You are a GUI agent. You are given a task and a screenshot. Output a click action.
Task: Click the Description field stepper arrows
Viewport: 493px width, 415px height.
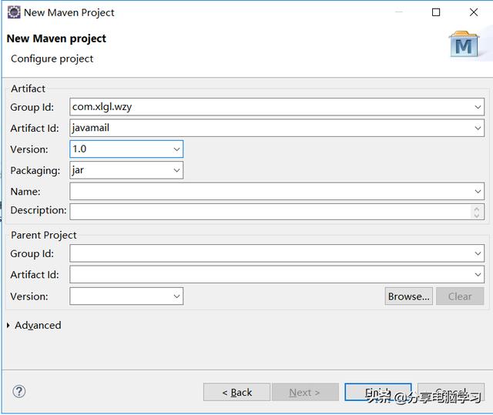coord(476,212)
